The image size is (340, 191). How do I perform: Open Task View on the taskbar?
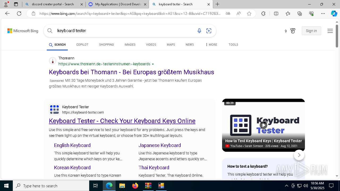coord(96,186)
